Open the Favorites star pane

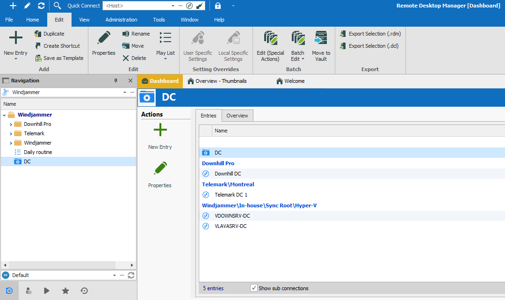(x=65, y=291)
